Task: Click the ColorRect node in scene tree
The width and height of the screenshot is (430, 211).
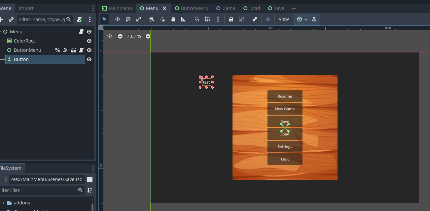Action: [24, 41]
